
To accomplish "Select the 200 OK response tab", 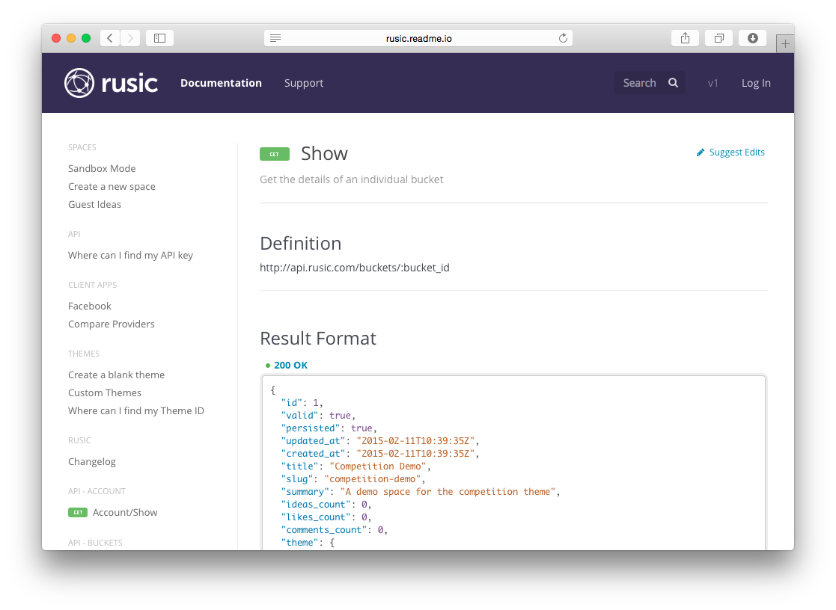I will coord(290,365).
